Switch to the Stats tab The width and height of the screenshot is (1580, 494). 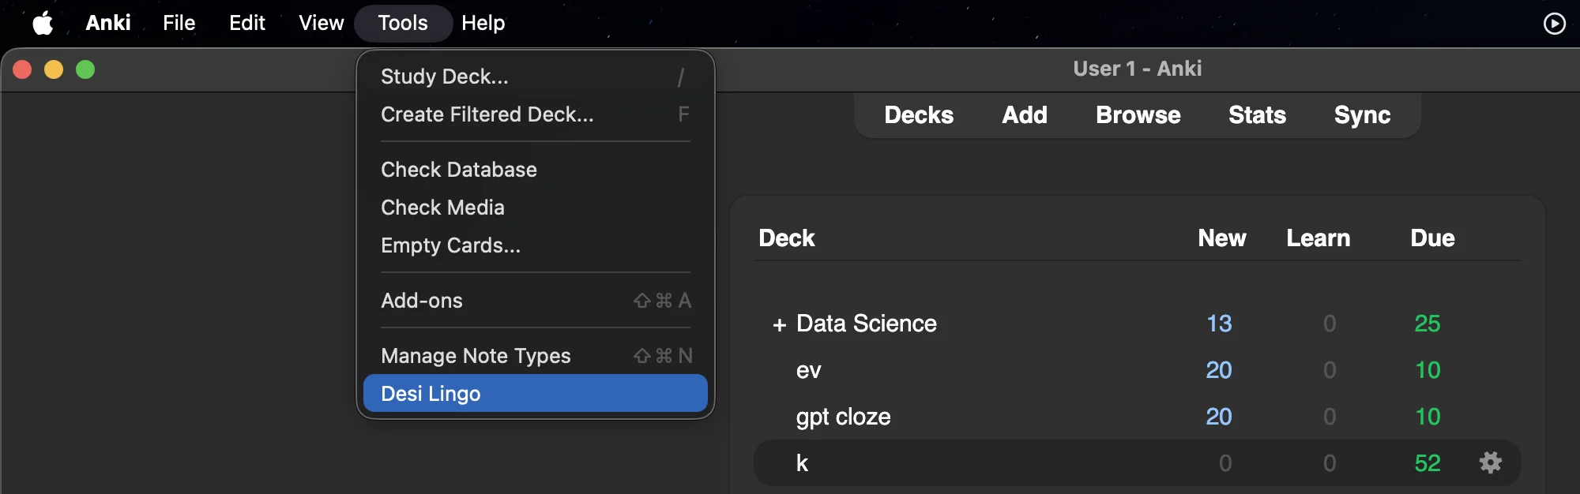click(1257, 115)
